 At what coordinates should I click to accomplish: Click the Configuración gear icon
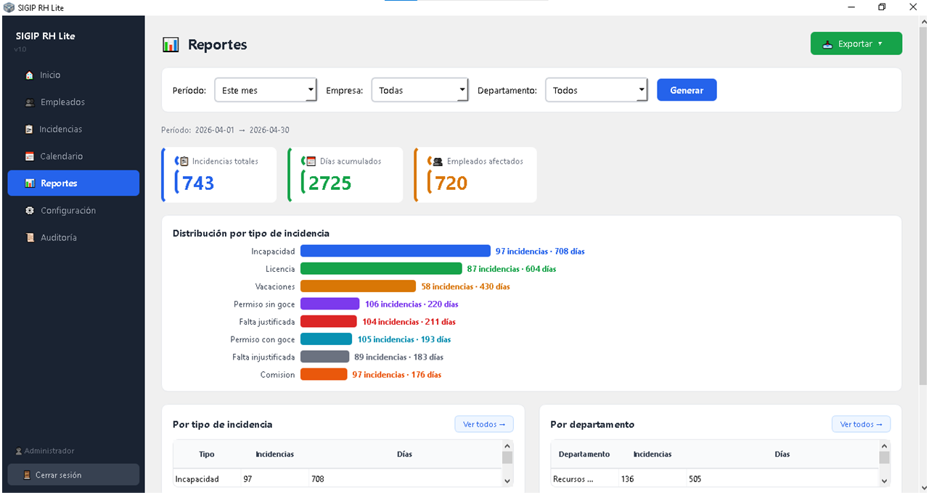point(30,211)
